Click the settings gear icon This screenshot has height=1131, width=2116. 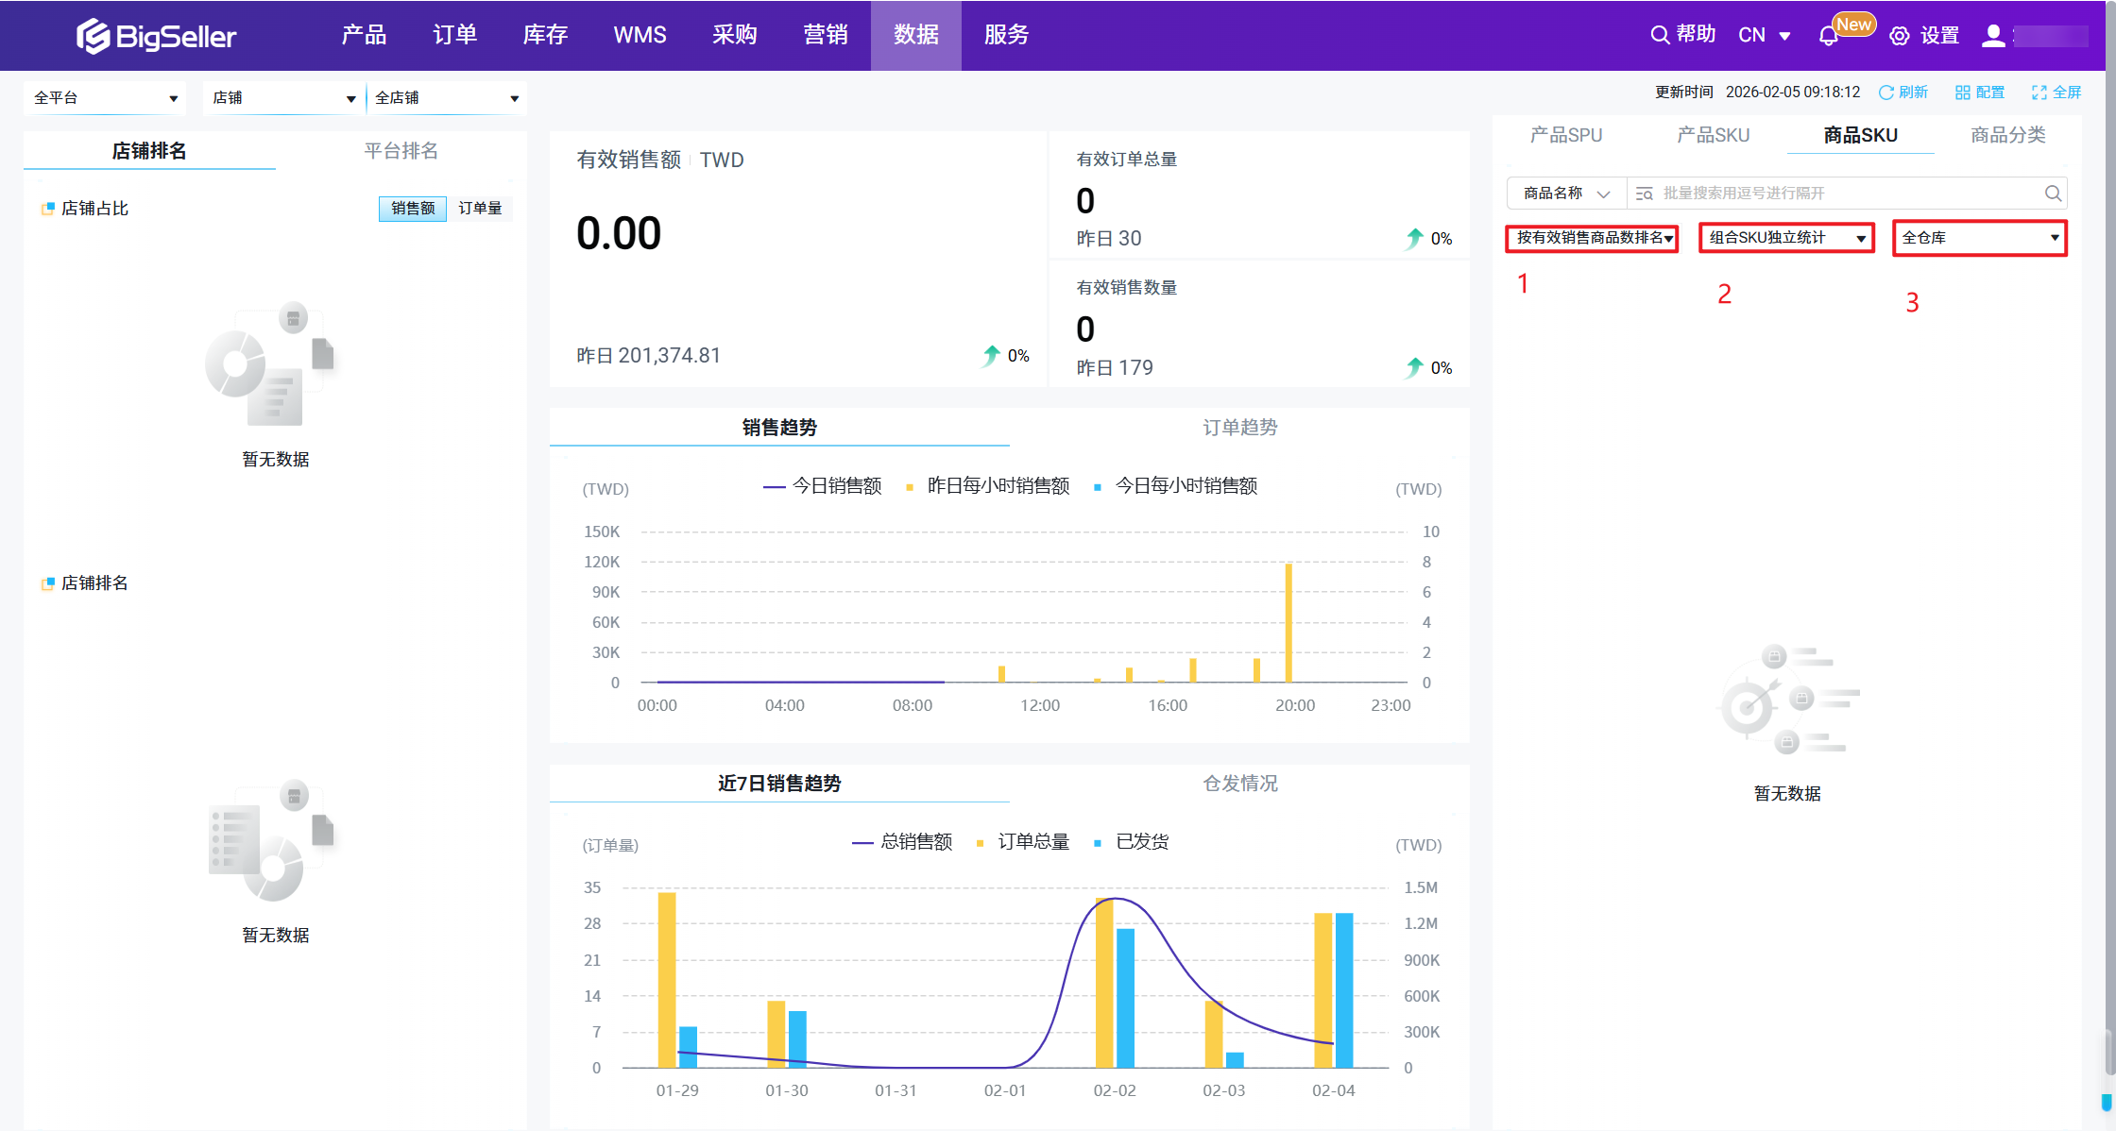click(1899, 36)
